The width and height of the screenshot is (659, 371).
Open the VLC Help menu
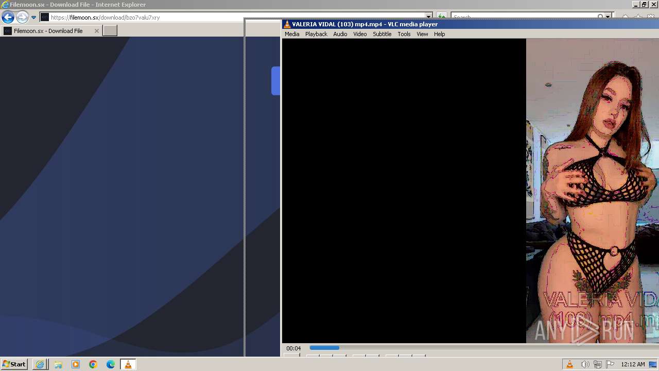(439, 34)
